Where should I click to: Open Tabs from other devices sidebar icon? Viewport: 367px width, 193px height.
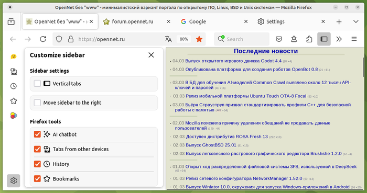14,72
